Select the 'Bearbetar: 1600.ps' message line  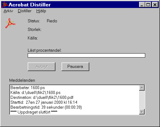pos(28,88)
